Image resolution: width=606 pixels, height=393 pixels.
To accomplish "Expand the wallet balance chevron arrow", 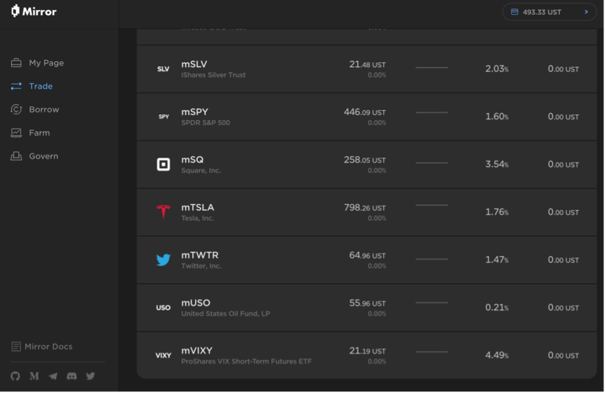I will (587, 12).
